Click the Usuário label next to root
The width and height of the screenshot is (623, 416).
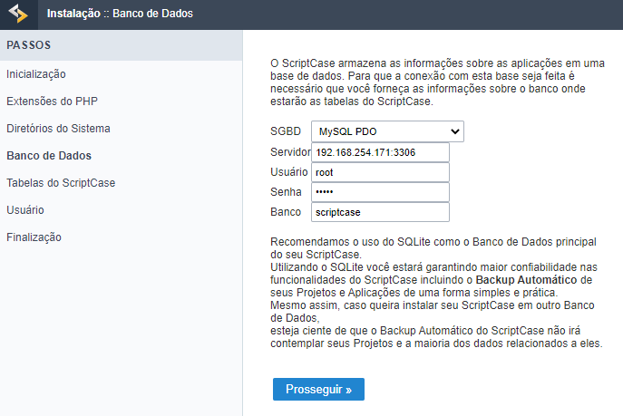(289, 172)
